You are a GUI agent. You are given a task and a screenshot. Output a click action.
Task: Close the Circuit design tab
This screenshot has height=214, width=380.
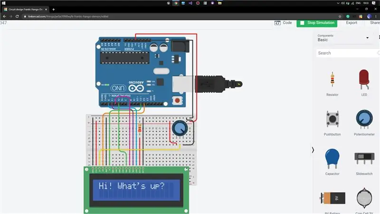coord(46,10)
